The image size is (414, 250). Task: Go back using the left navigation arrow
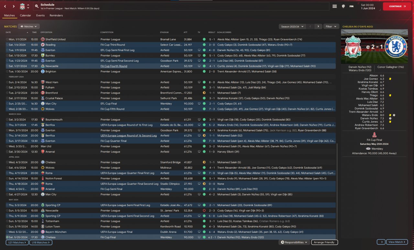point(5,6)
